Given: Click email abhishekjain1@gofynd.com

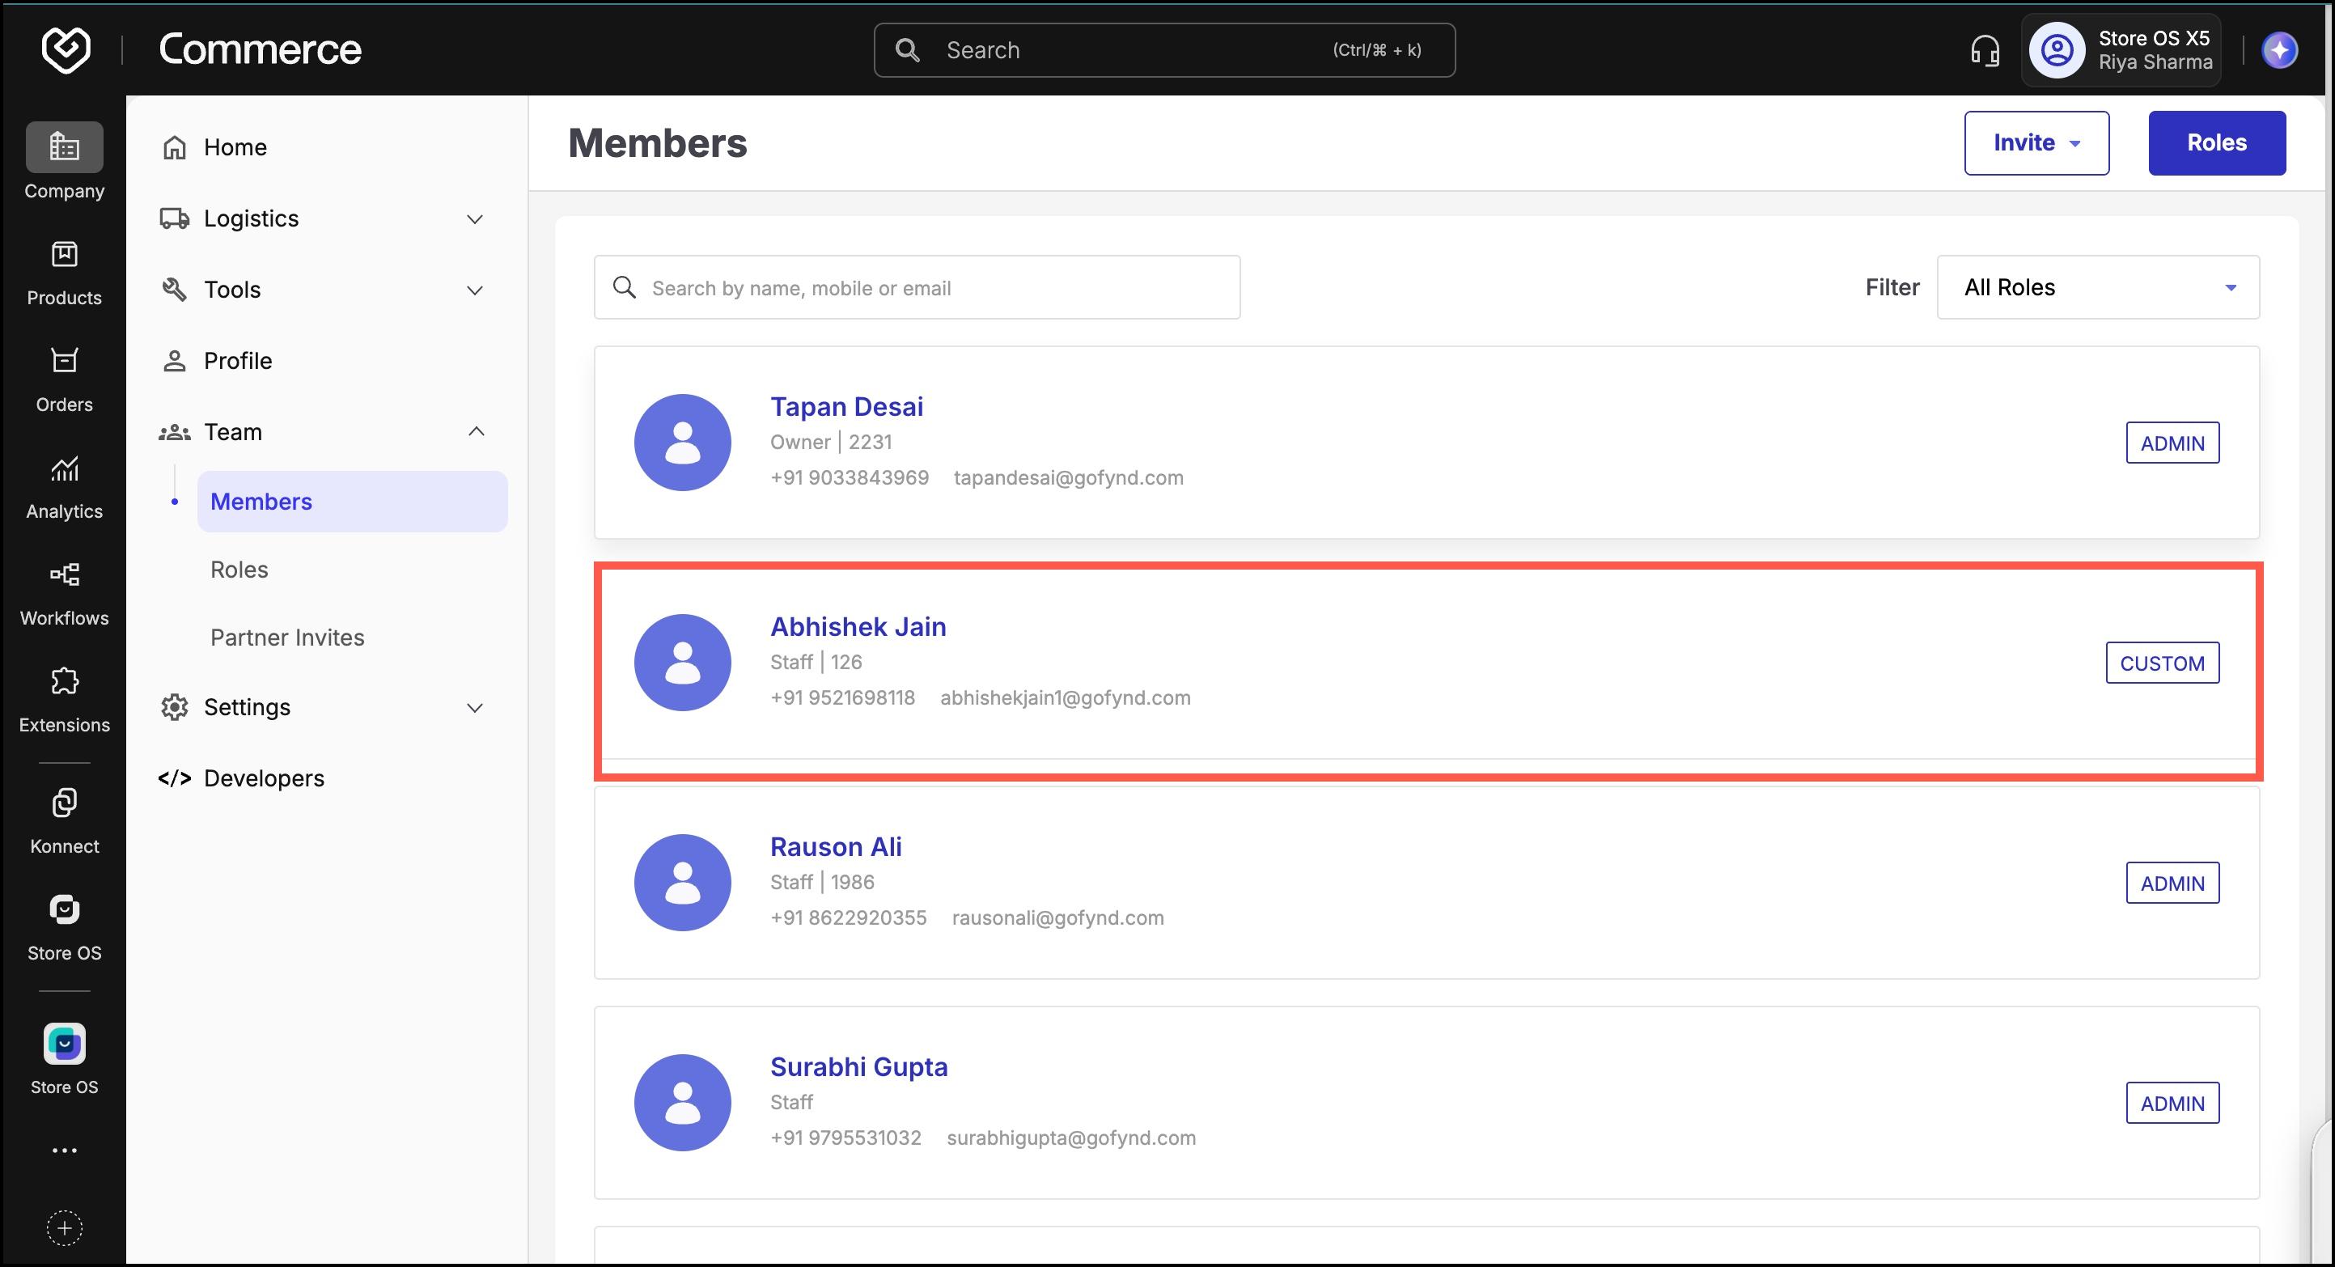Looking at the screenshot, I should (1065, 698).
